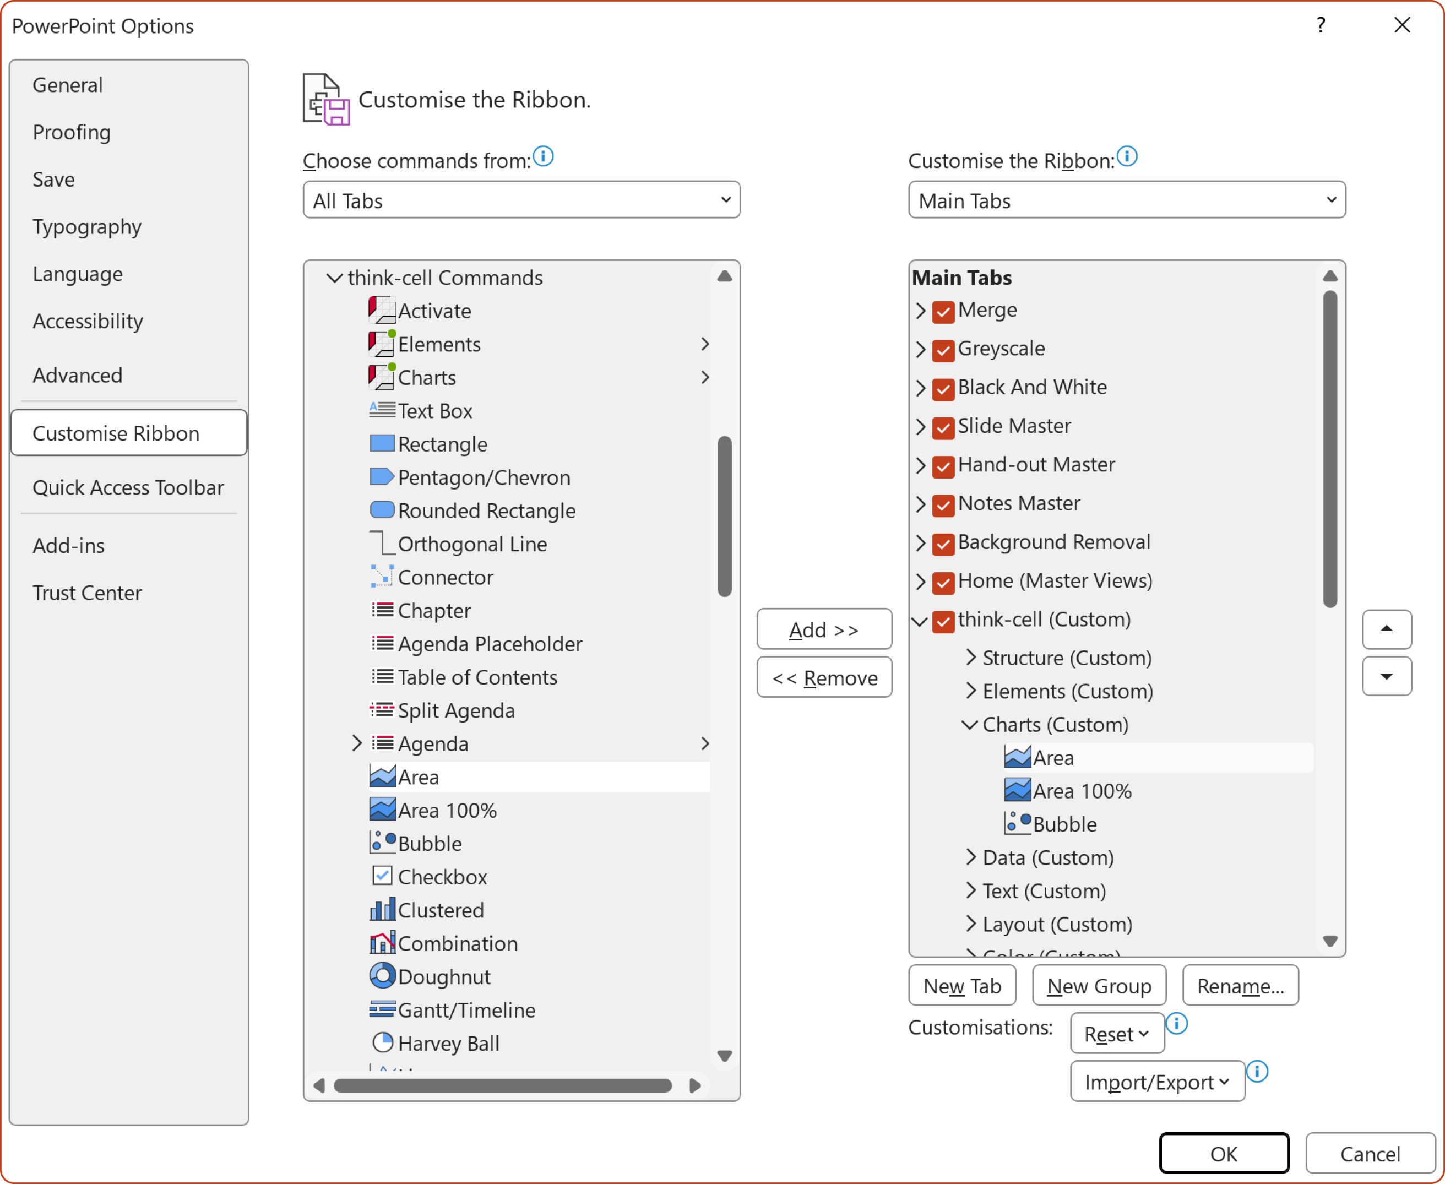Select Area 100% icon in left list
Image resolution: width=1445 pixels, height=1184 pixels.
(x=382, y=810)
